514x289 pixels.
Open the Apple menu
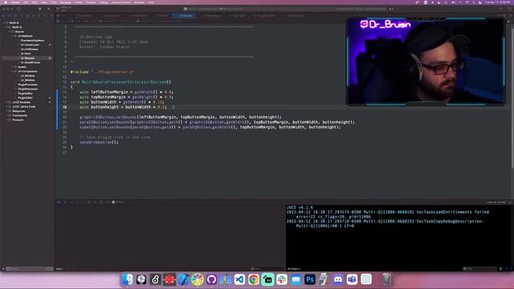[x=6, y=2]
